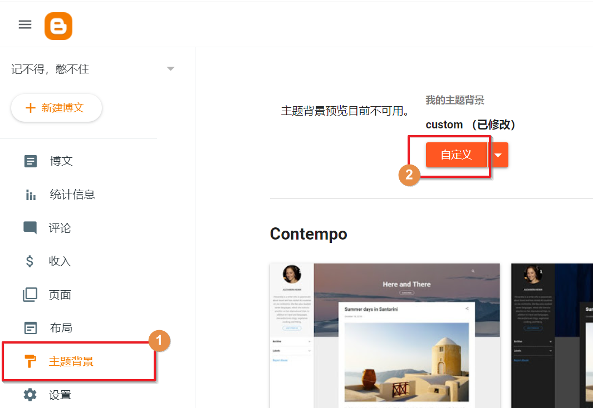The height and width of the screenshot is (408, 593).
Task: Open the hamburger main menu
Action: coord(25,24)
